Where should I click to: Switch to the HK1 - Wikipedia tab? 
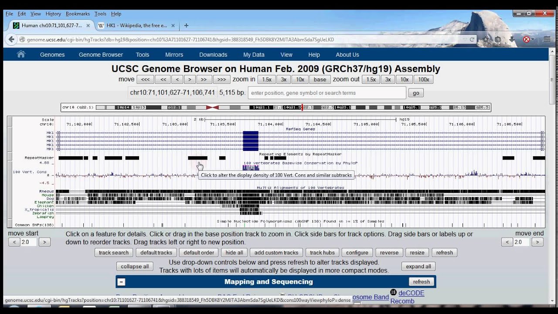coord(136,25)
